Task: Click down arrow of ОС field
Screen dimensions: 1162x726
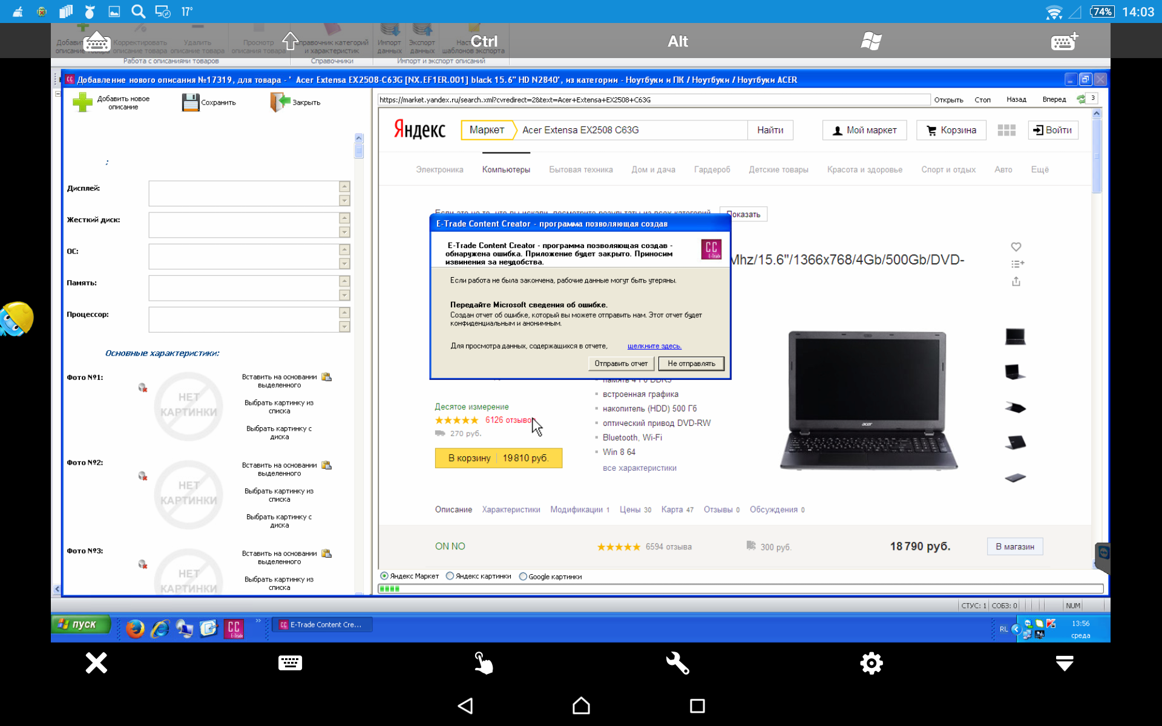Action: pos(344,263)
